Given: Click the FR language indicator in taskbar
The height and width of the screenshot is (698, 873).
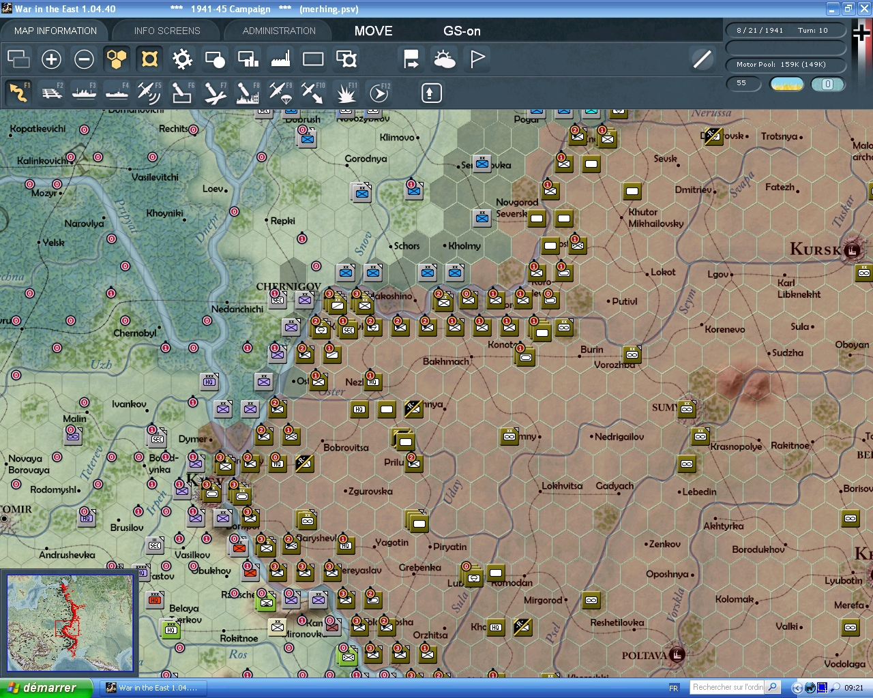Looking at the screenshot, I should (674, 688).
